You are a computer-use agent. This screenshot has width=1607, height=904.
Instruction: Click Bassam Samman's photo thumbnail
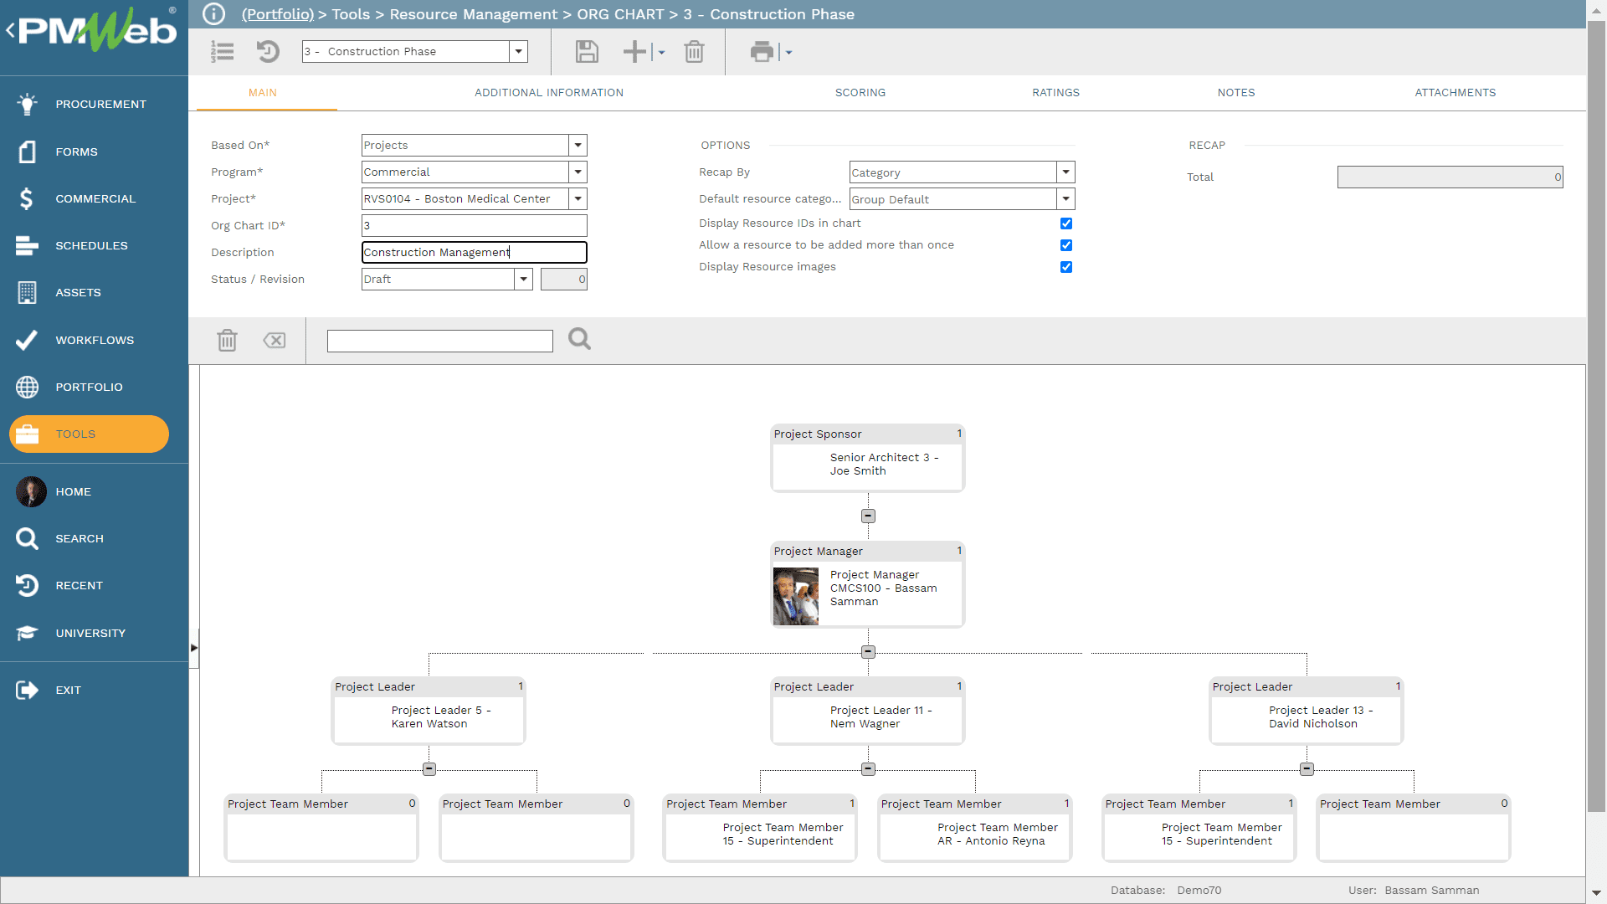pos(796,597)
